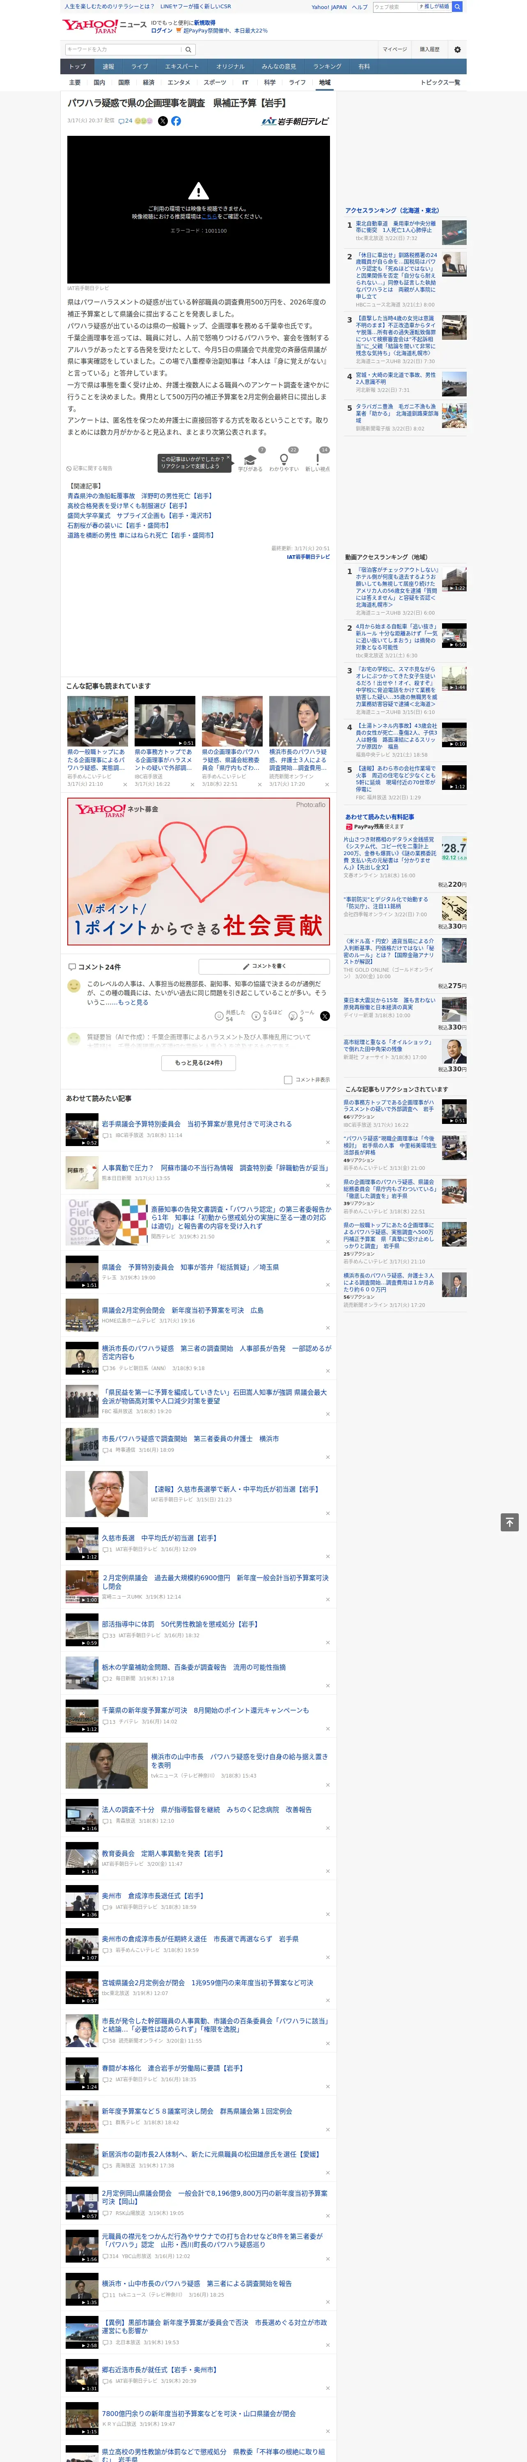Click the Yahoo! JAPAN News logo
527x2462 pixels.
104,26
